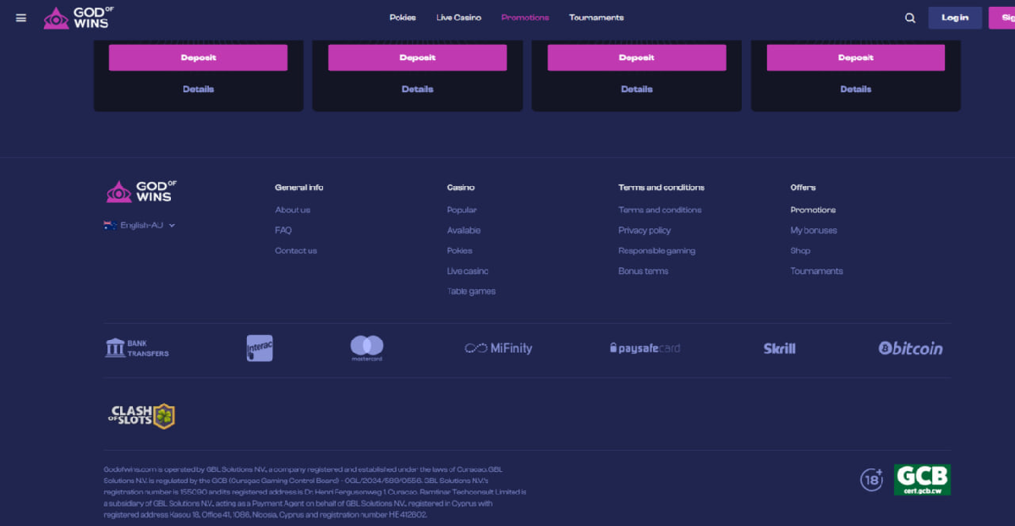1015x526 pixels.
Task: Click the first Deposit button
Action: pos(198,57)
